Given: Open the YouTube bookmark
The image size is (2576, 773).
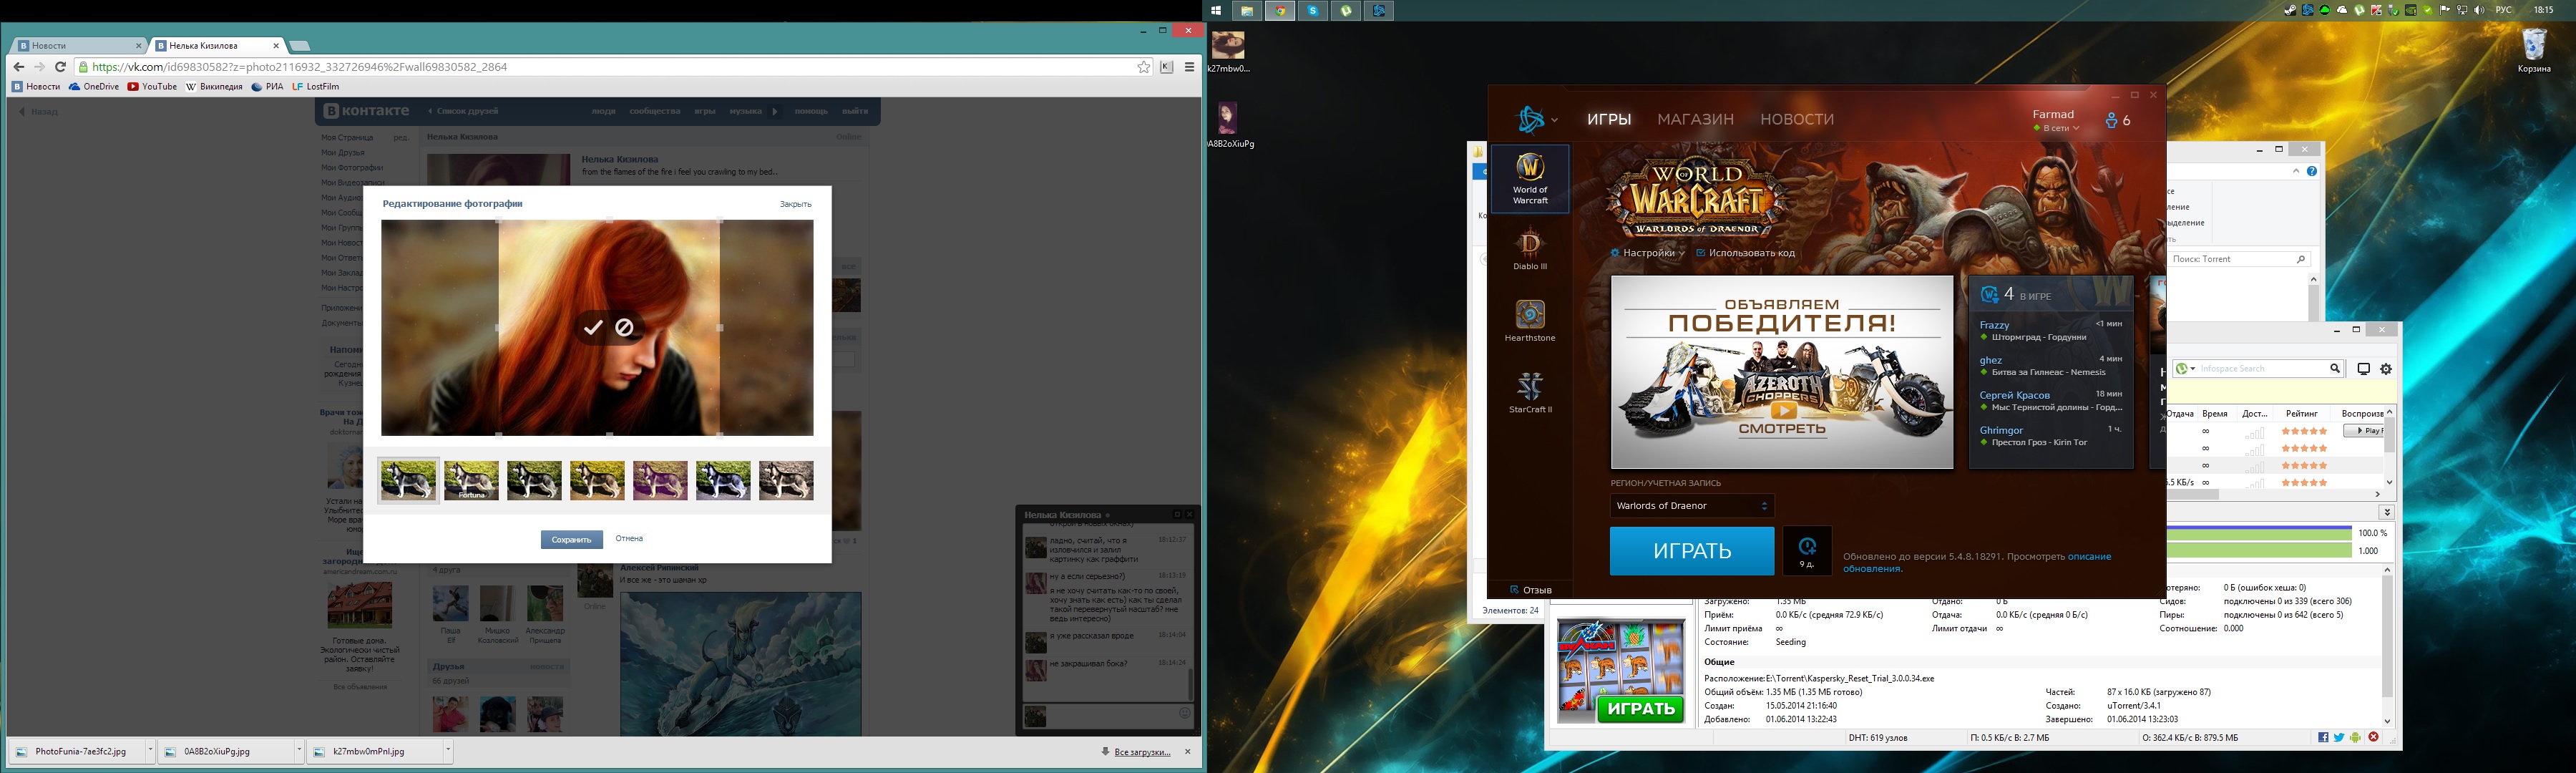Looking at the screenshot, I should [152, 87].
